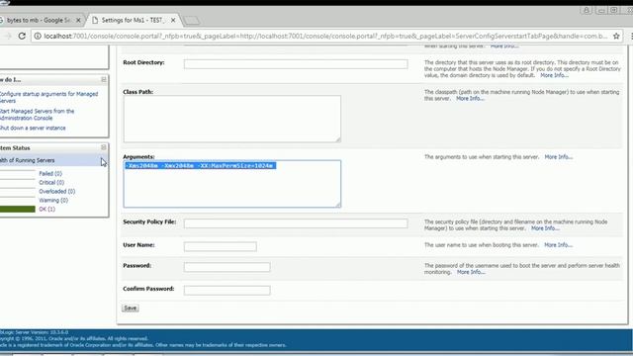Image resolution: width=633 pixels, height=356 pixels.
Task: Open More Info for Password
Action: coord(471,273)
